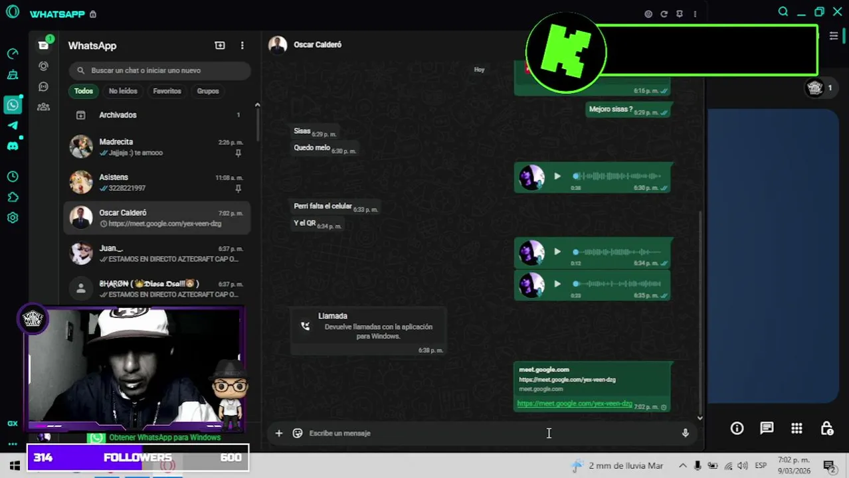
Task: Open History clock icon in Opera sidebar
Action: (x=13, y=177)
